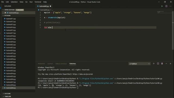Add a new terminal with plus icon

[x=154, y=63]
